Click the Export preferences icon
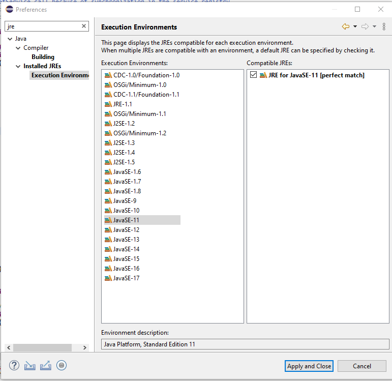This screenshot has height=381, width=392. click(46, 366)
